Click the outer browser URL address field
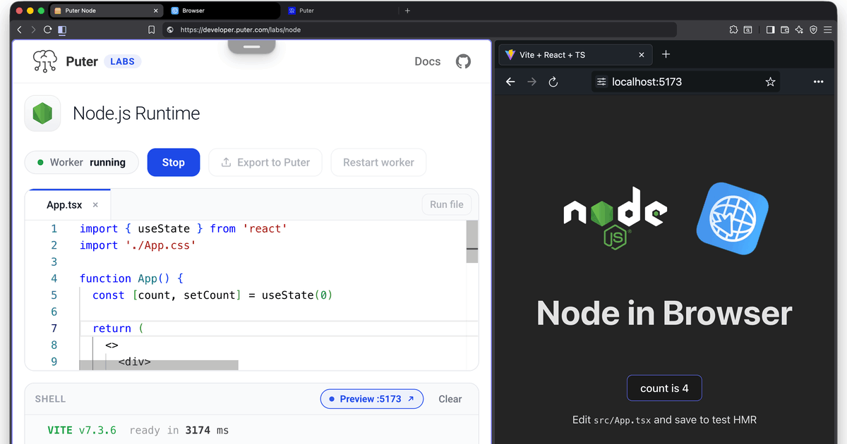 [x=419, y=30]
